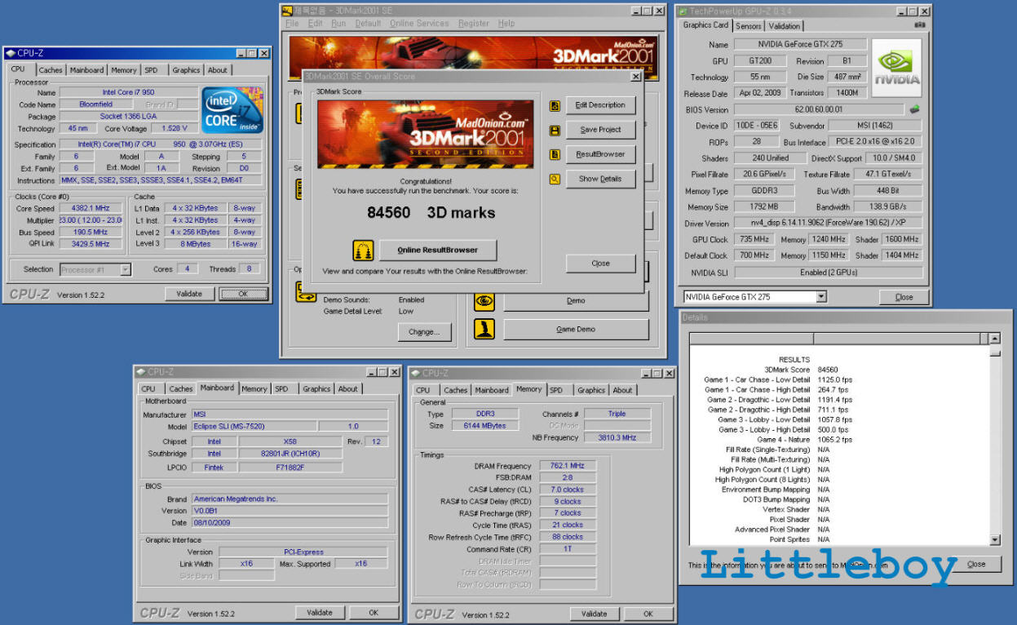1017x625 pixels.
Task: Open the Online Services menu
Action: (419, 24)
